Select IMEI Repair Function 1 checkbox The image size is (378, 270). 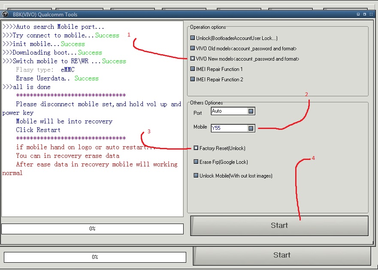pyautogui.click(x=192, y=69)
